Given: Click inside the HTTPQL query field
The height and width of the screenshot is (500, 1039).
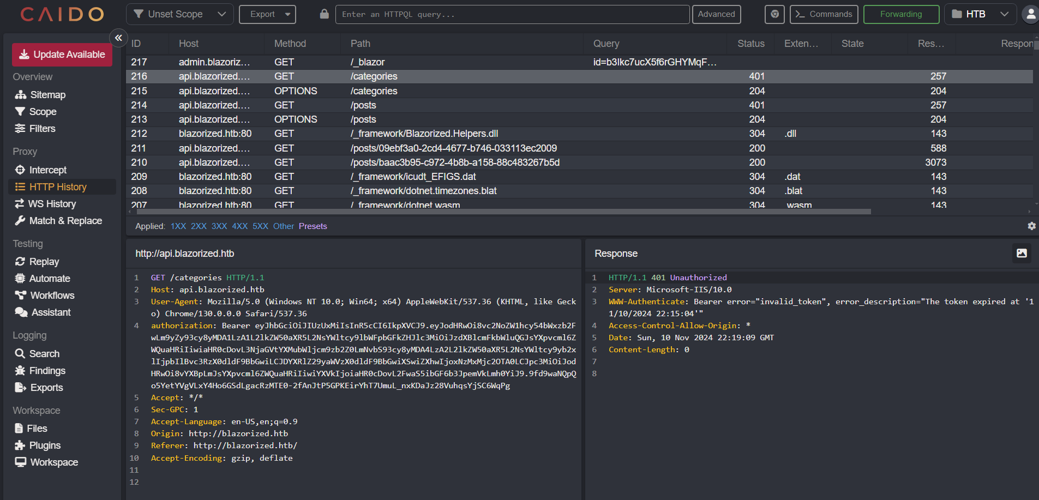Looking at the screenshot, I should [x=513, y=14].
